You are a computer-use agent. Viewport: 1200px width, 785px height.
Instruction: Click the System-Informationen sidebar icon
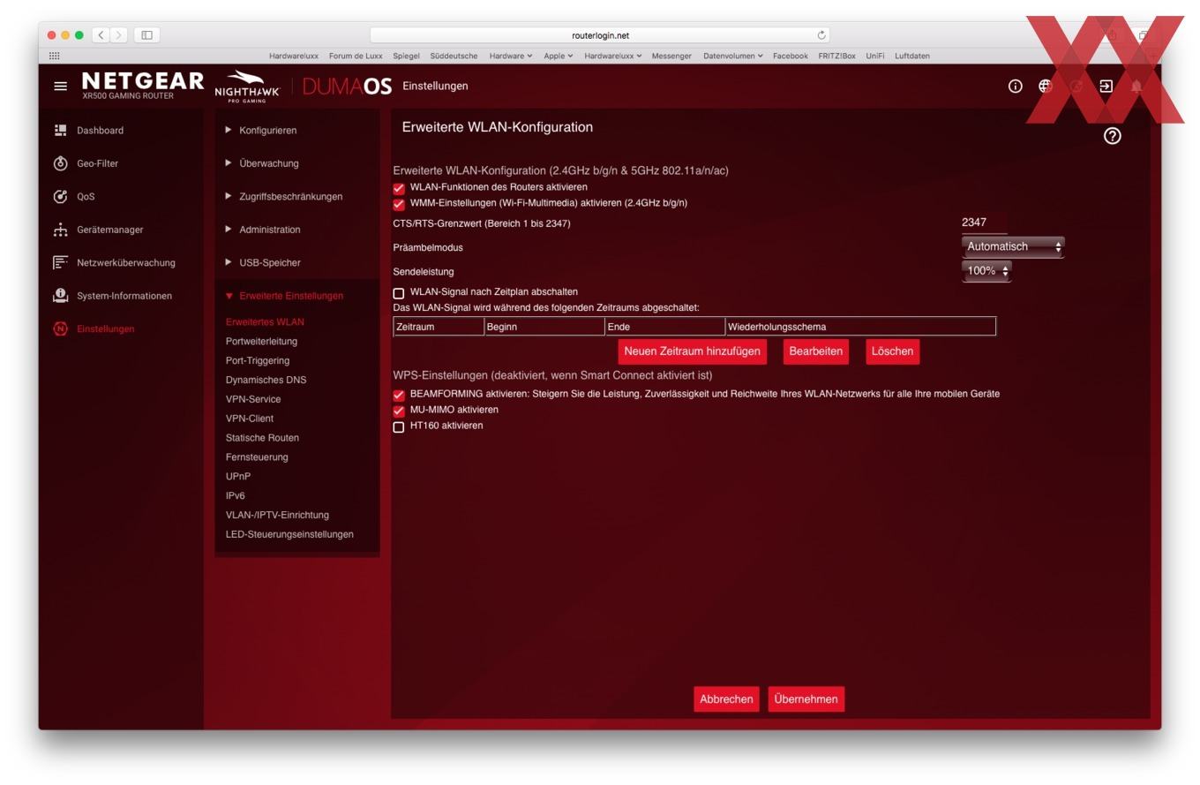point(60,296)
